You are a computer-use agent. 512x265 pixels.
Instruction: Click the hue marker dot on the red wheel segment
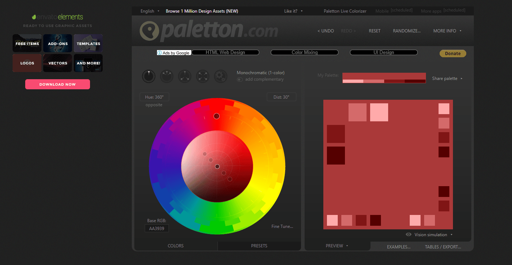[x=216, y=116]
